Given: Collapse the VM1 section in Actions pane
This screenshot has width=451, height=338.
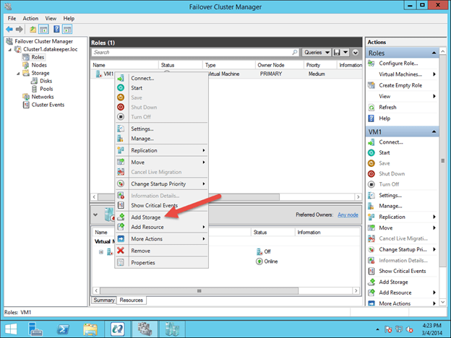Looking at the screenshot, I should tap(434, 131).
